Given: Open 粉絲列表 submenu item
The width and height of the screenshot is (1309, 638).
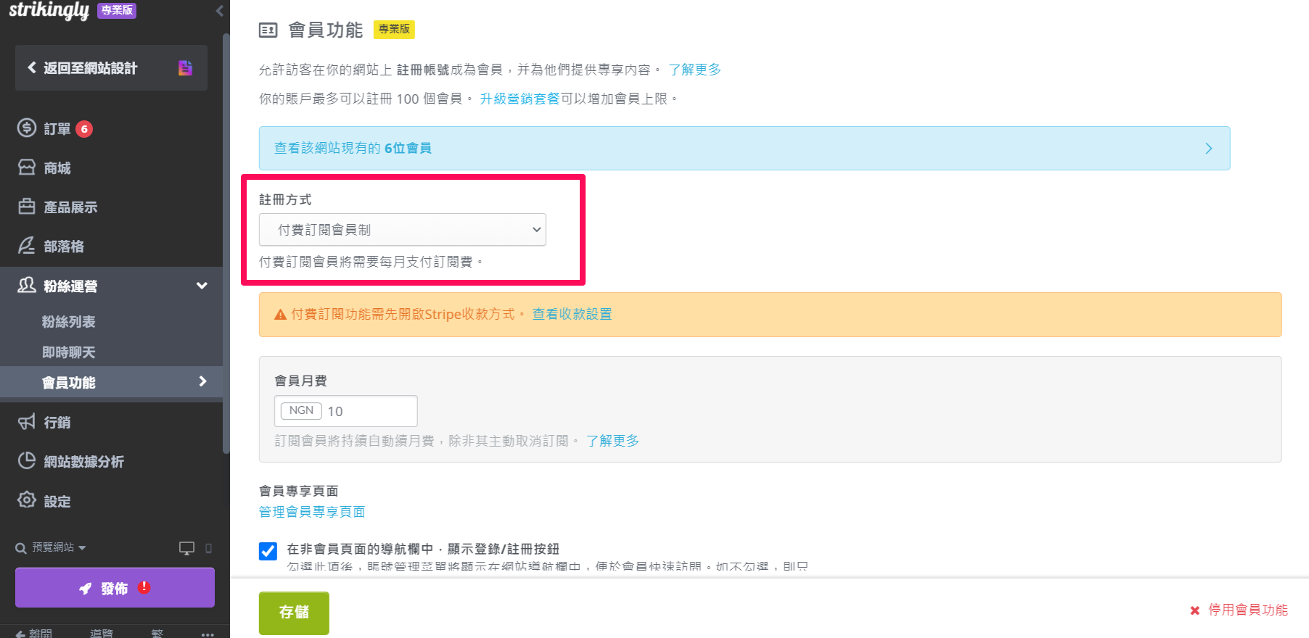Looking at the screenshot, I should (x=68, y=322).
